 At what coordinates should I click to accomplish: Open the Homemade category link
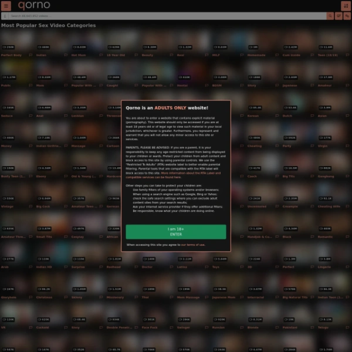[256, 55]
